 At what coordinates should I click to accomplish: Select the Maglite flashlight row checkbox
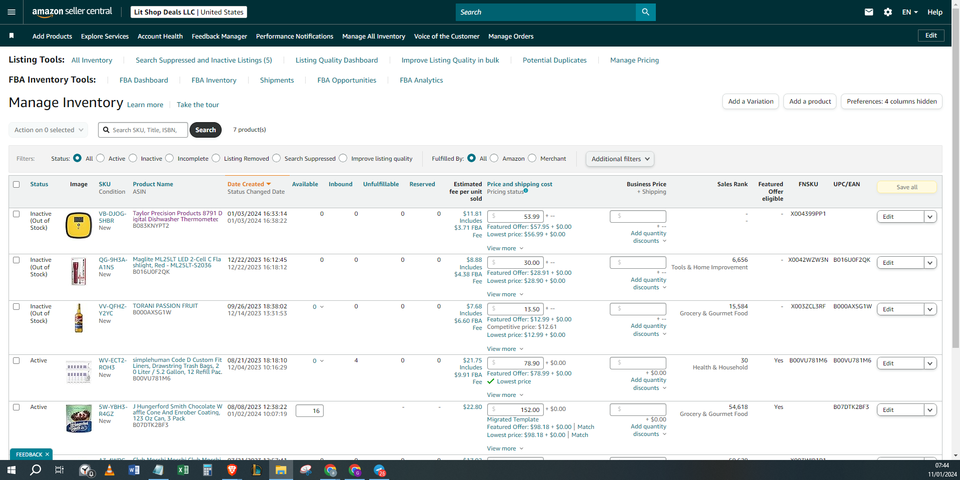[x=17, y=260]
